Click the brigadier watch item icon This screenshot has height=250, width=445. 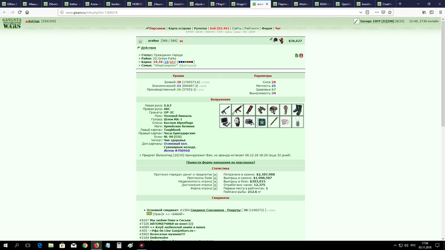pos(237,122)
